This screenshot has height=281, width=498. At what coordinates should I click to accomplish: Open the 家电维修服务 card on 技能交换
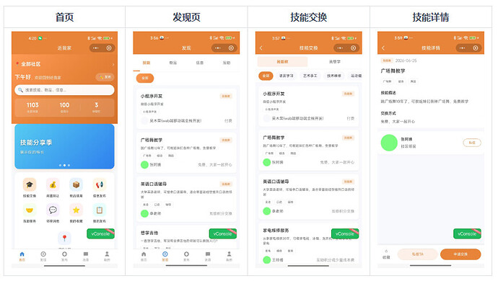309,244
